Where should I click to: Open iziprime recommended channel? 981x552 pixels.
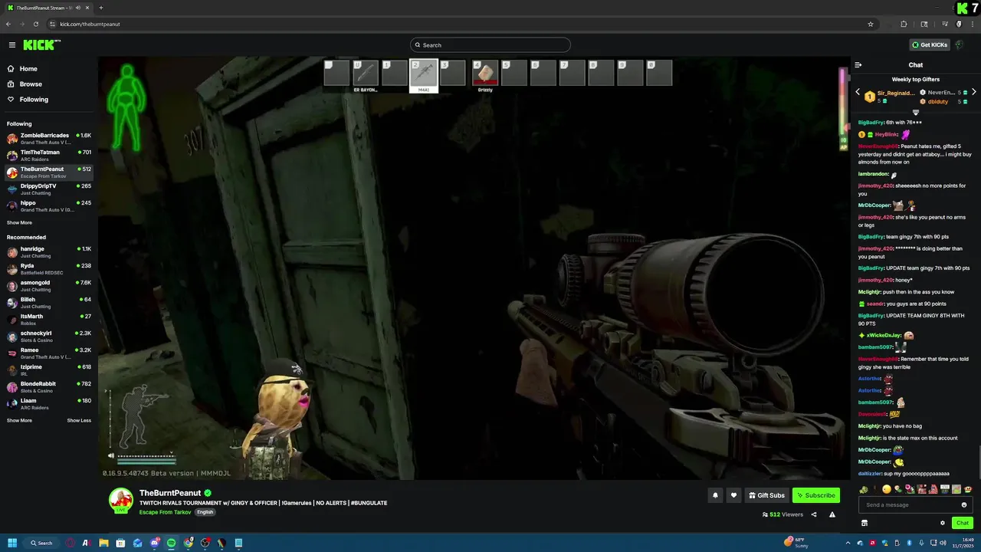[x=49, y=370]
